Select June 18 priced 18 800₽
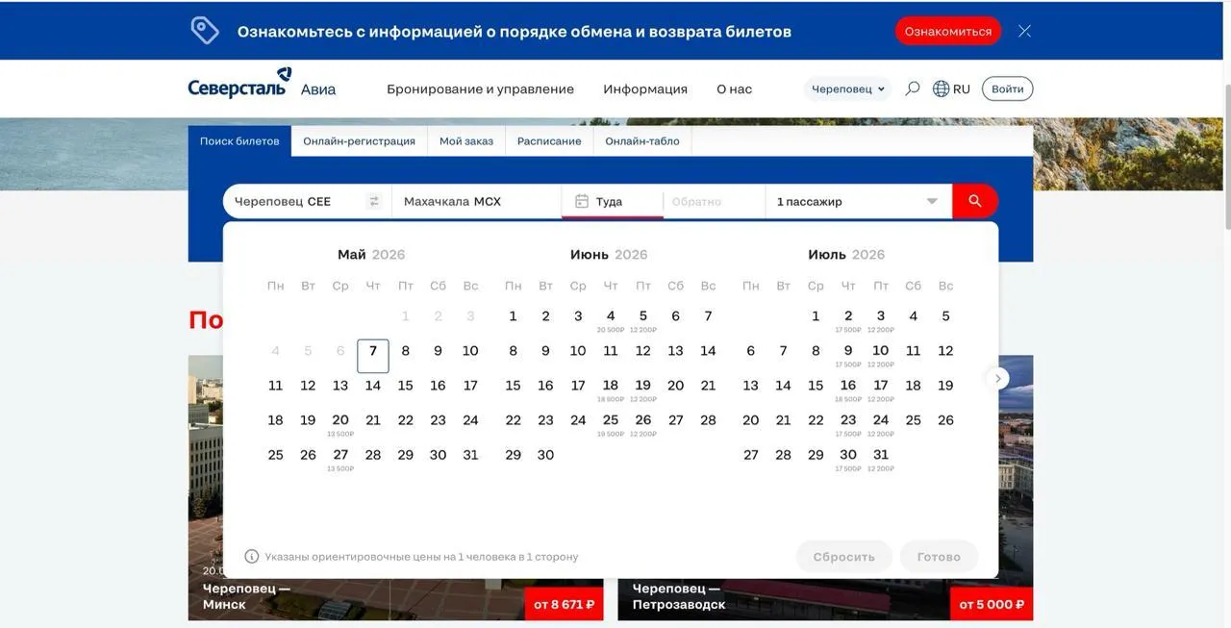 (x=611, y=389)
